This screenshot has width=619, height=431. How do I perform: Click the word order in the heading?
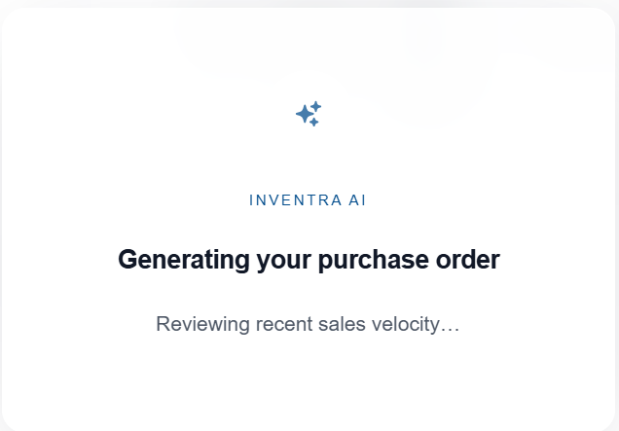468,260
